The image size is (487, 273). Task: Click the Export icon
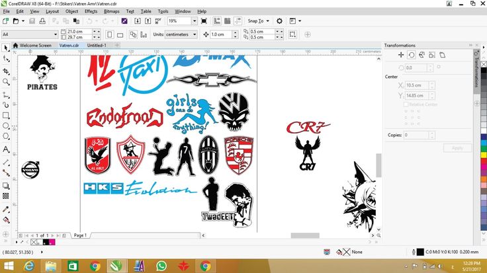(148, 20)
